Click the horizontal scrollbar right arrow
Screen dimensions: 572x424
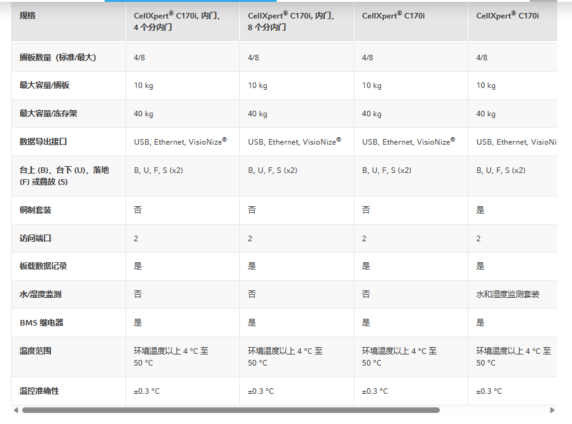tap(552, 410)
